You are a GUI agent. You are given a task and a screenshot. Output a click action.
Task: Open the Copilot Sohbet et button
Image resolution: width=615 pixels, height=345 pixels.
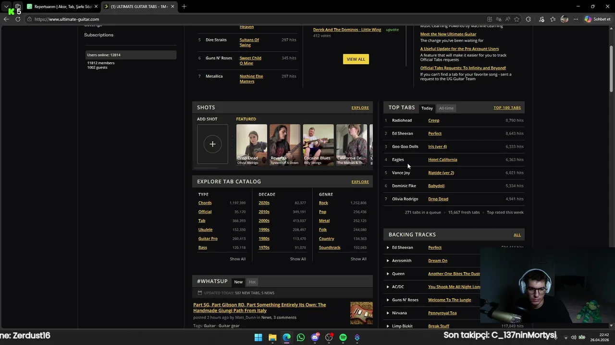598,19
